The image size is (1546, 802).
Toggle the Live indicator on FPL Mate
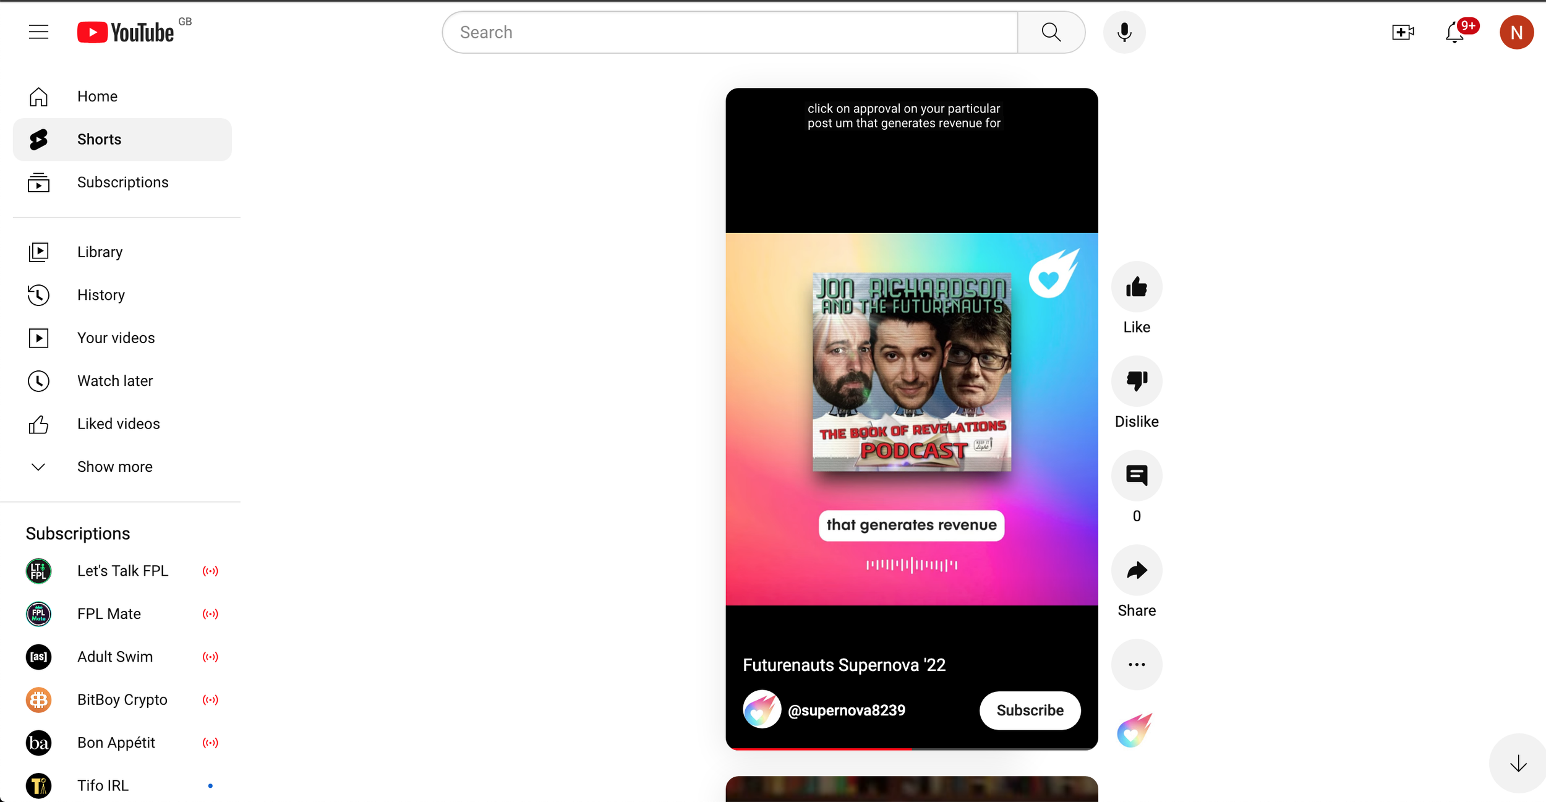pos(211,614)
